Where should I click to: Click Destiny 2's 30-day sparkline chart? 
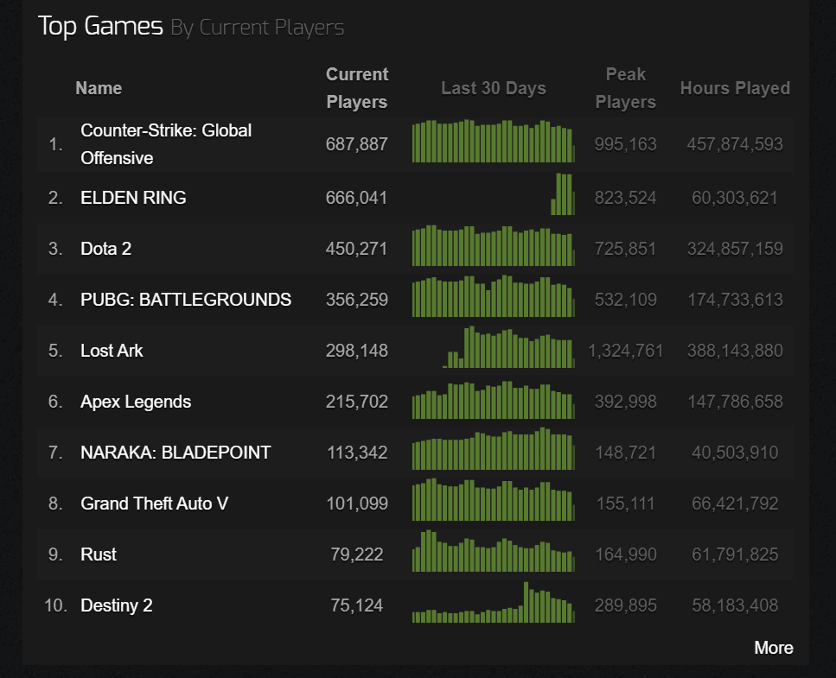pyautogui.click(x=493, y=603)
